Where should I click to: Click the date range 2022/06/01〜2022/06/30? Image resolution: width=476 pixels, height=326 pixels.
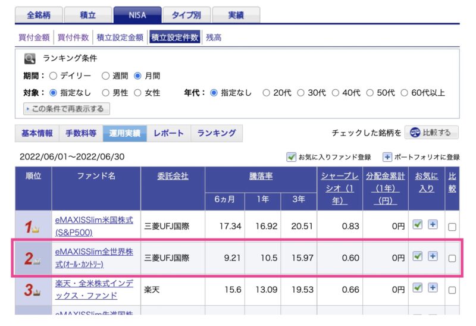click(72, 156)
